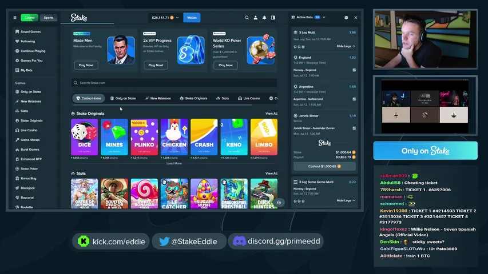Select Game Shows in sidebar
The height and width of the screenshot is (274, 488).
point(27,140)
